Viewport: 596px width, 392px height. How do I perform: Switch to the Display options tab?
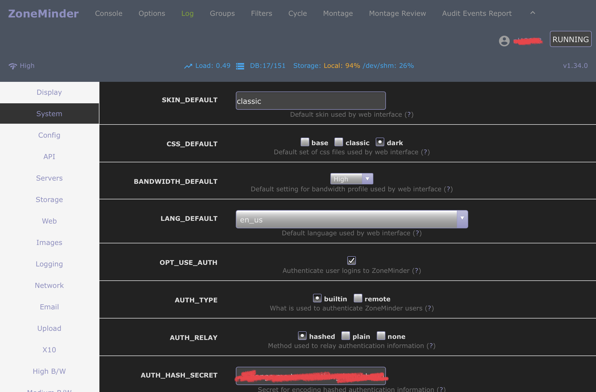pos(49,92)
